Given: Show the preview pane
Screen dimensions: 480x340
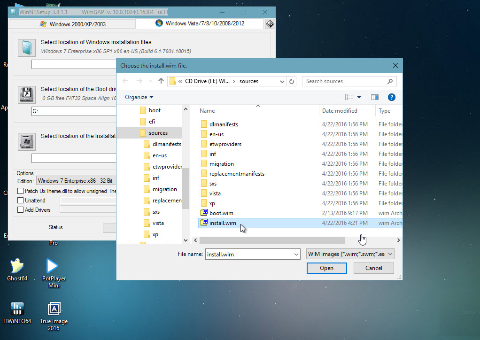Looking at the screenshot, I should pyautogui.click(x=374, y=97).
